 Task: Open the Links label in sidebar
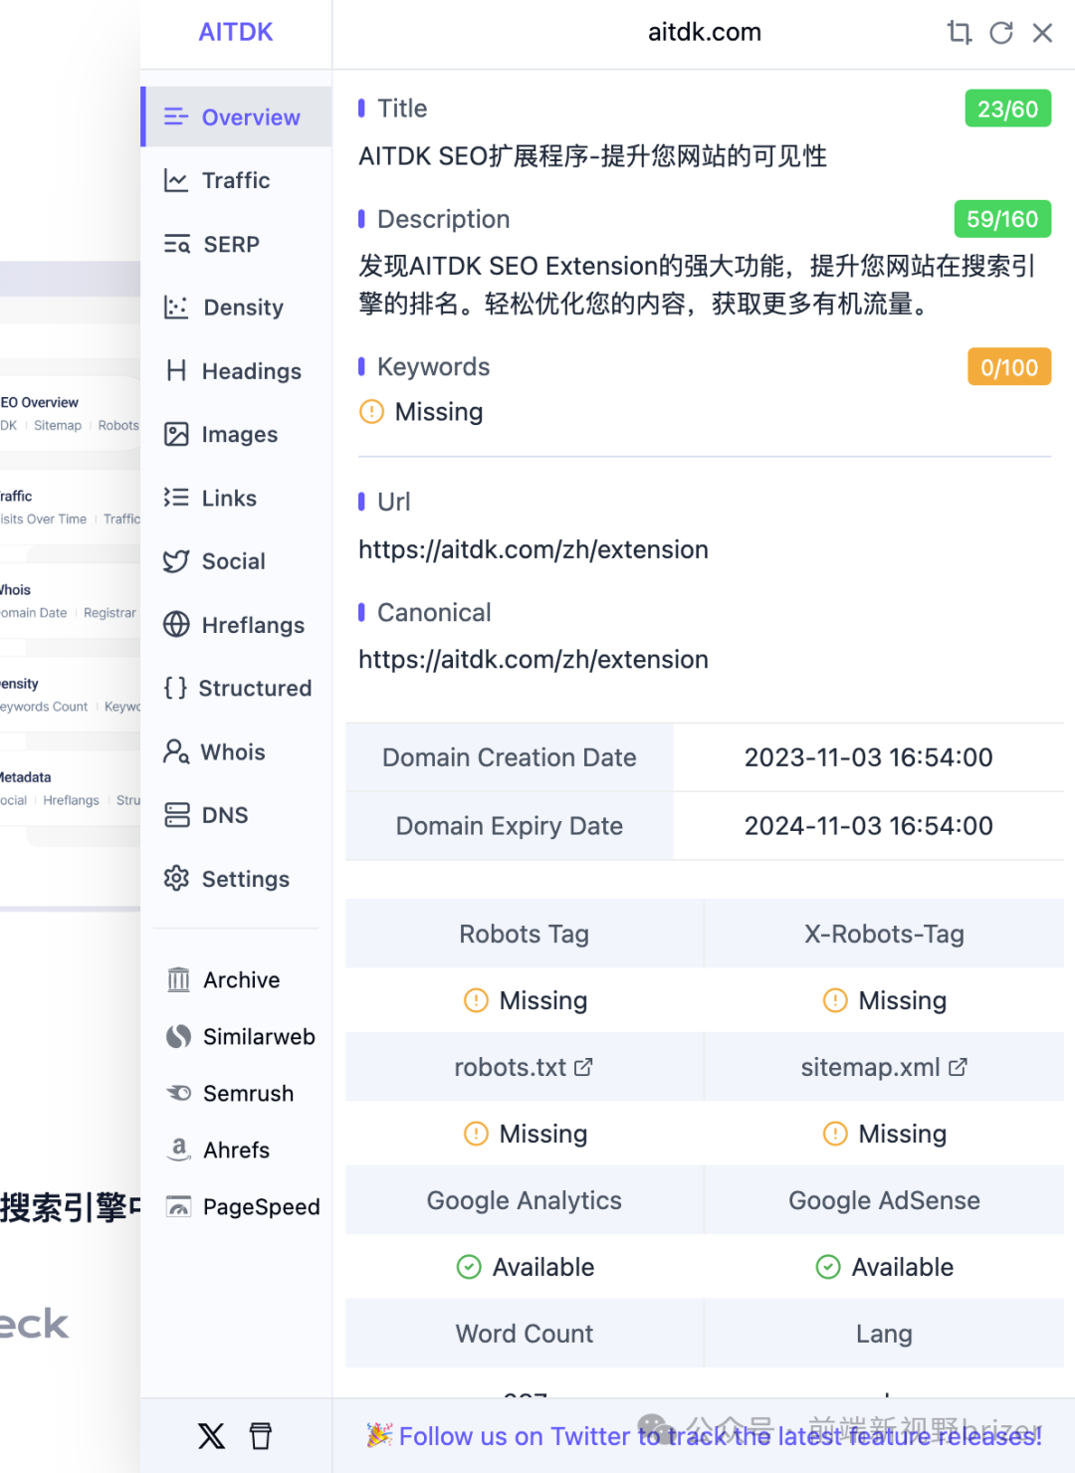(229, 498)
